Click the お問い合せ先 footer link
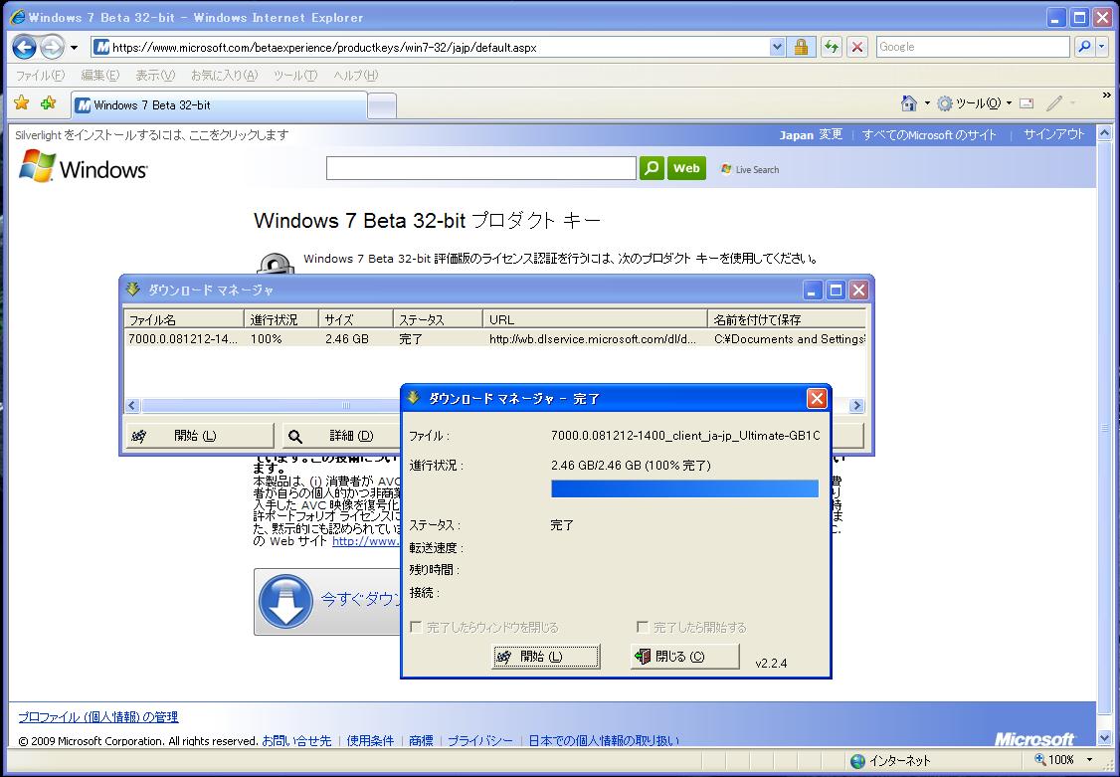The height and width of the screenshot is (777, 1120). click(296, 741)
